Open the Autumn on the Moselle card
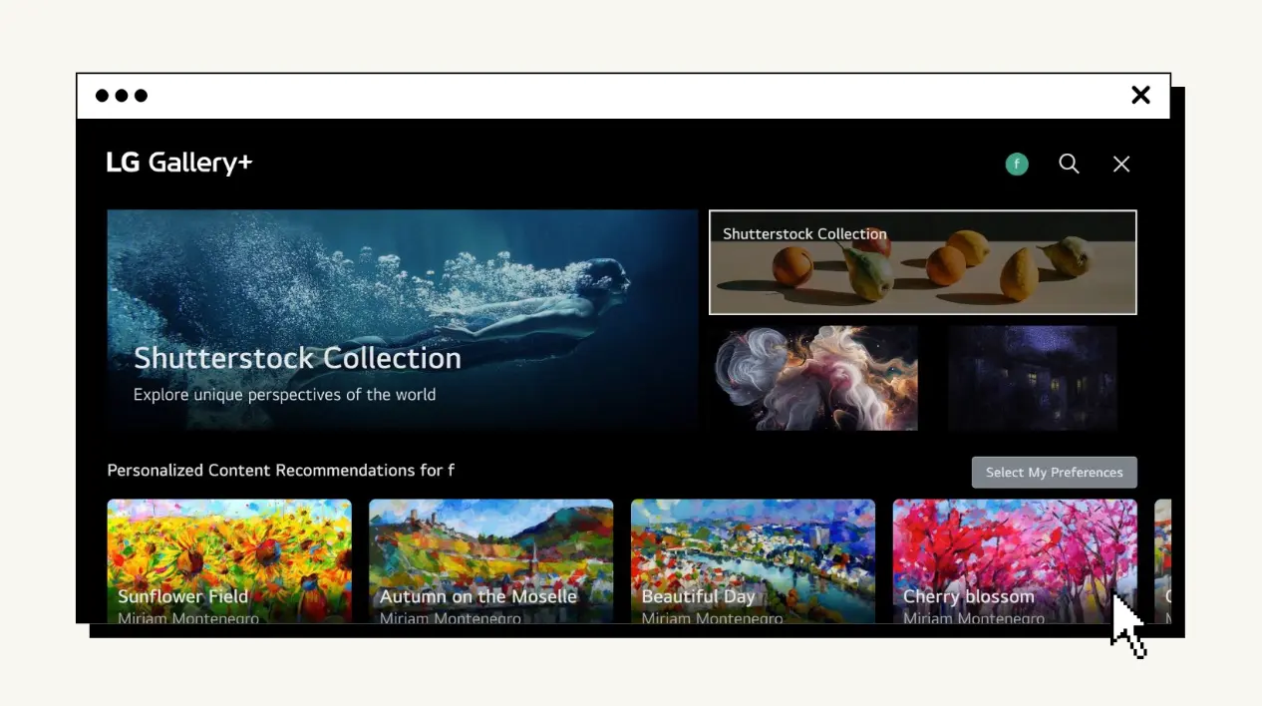Screen dimensions: 1262x706 tap(491, 561)
